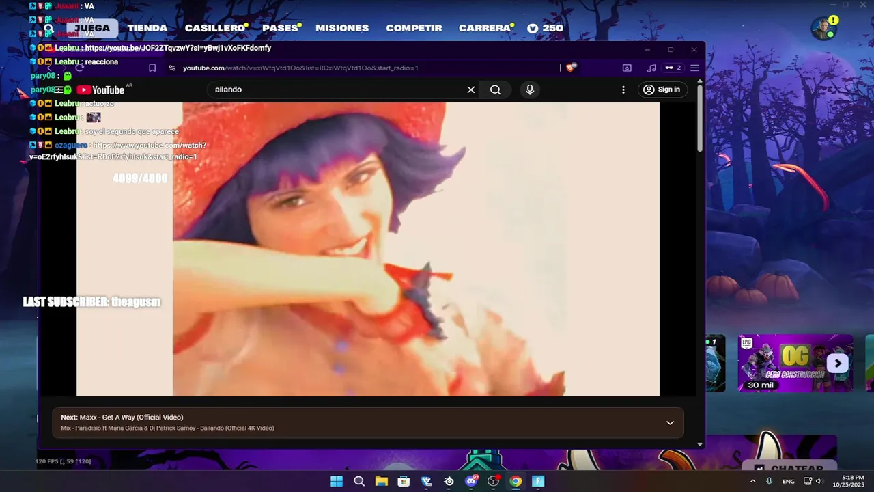874x492 pixels.
Task: Open czaguero's YouTube chat link
Action: (117, 151)
